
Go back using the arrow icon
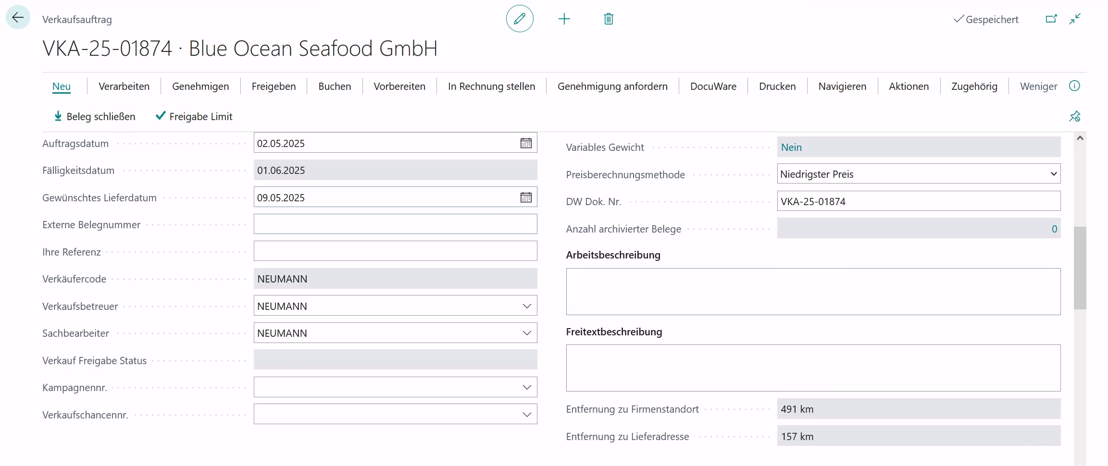click(x=18, y=18)
